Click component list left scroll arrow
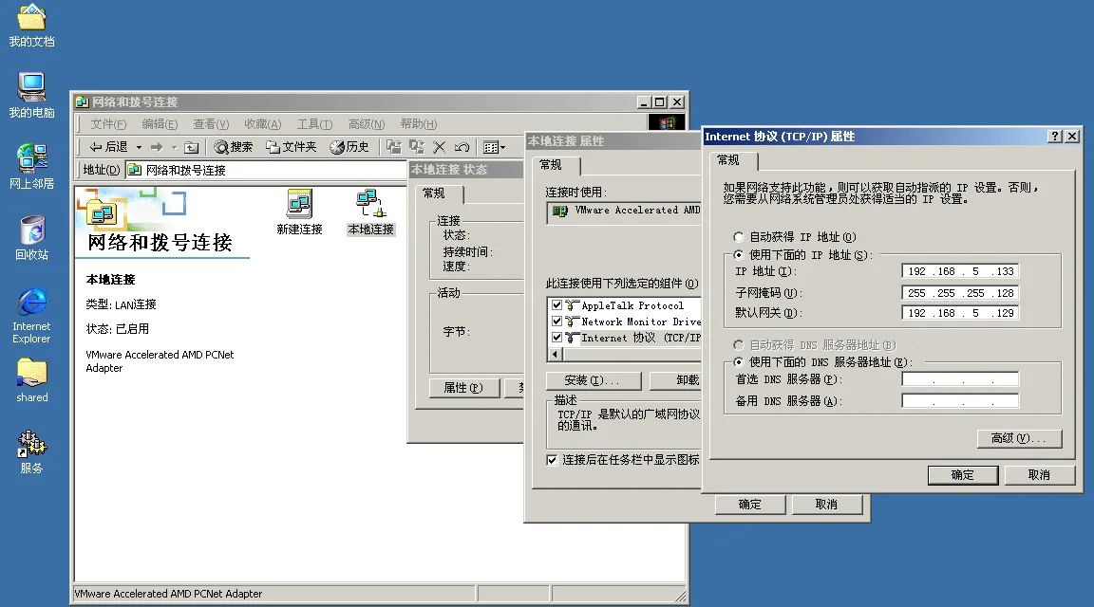The width and height of the screenshot is (1094, 607). pyautogui.click(x=556, y=354)
